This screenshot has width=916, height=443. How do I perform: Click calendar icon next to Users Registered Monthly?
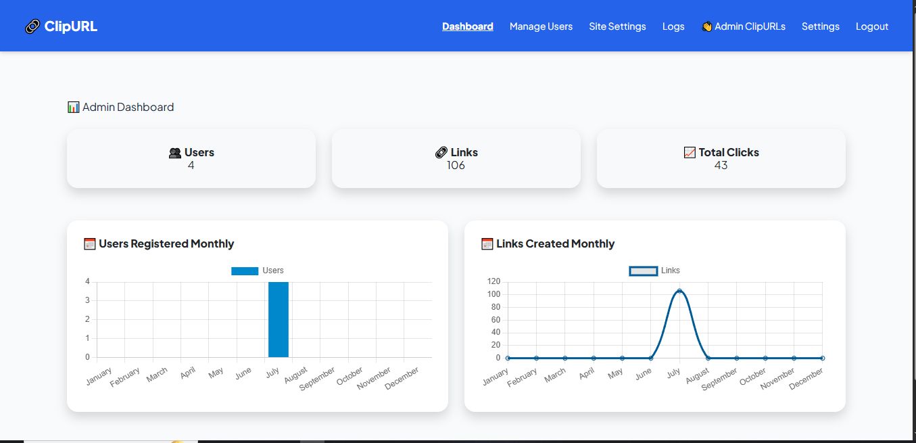[x=89, y=243]
